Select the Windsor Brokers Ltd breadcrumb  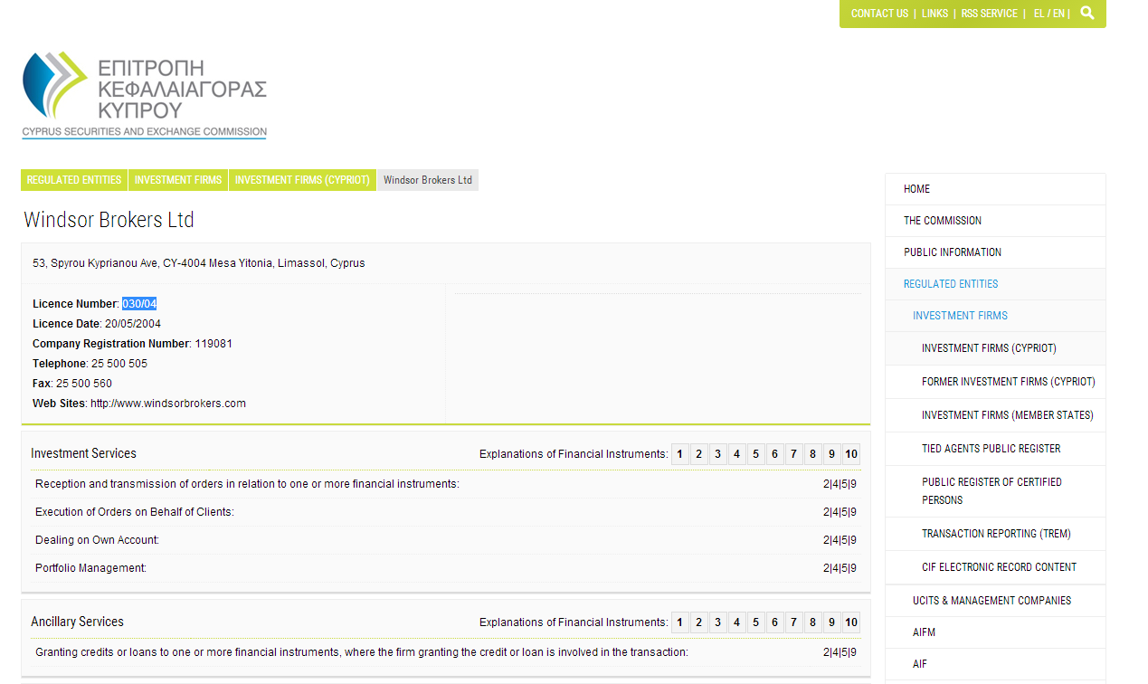coord(428,180)
